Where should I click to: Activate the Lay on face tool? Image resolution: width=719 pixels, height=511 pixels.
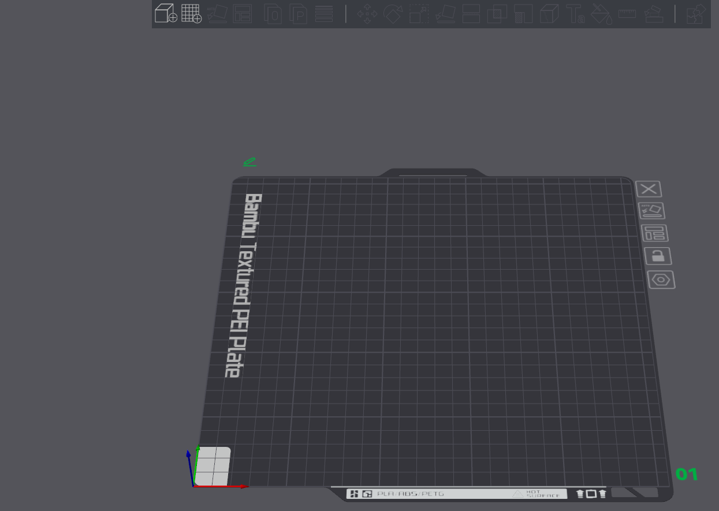[445, 13]
